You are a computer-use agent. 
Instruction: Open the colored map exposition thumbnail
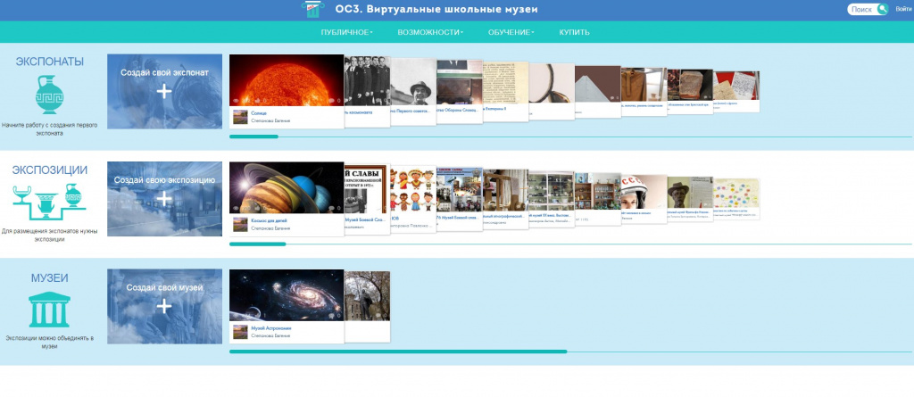pyautogui.click(x=736, y=194)
